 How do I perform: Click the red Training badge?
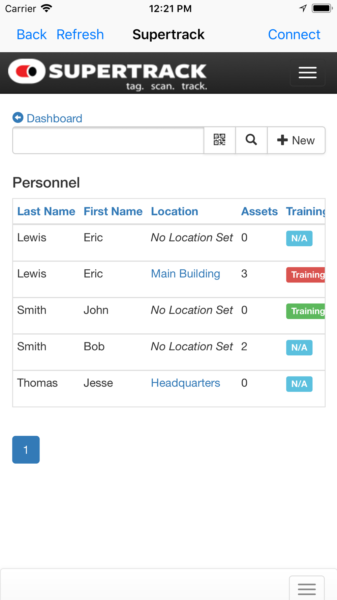click(306, 275)
